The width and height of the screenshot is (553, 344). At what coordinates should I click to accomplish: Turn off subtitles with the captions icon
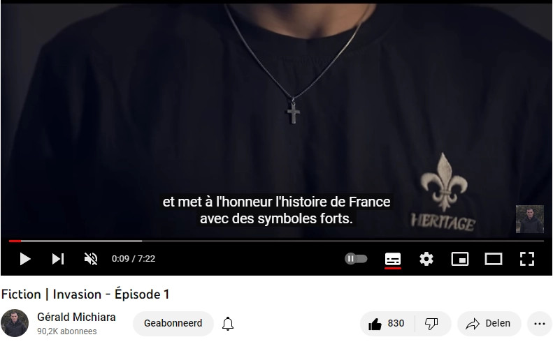point(392,259)
